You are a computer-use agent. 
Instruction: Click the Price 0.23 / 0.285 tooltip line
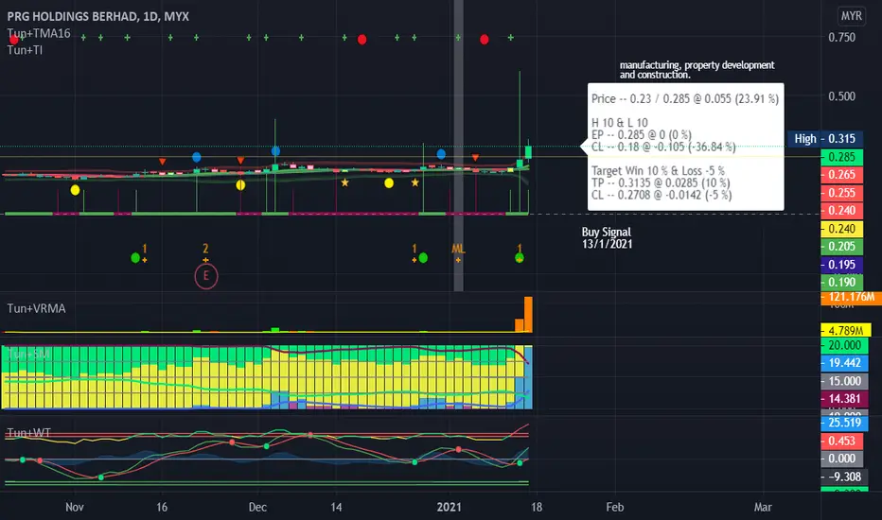(684, 99)
